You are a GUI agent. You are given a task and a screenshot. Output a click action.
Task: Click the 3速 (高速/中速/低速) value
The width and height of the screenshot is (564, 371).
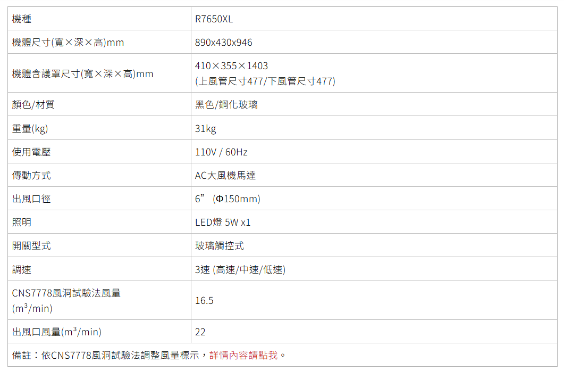240,270
